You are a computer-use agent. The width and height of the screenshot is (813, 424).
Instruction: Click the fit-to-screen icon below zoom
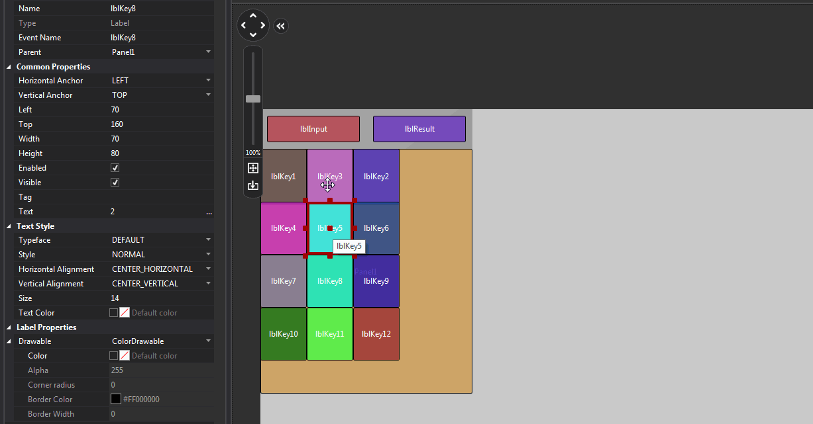pyautogui.click(x=253, y=168)
